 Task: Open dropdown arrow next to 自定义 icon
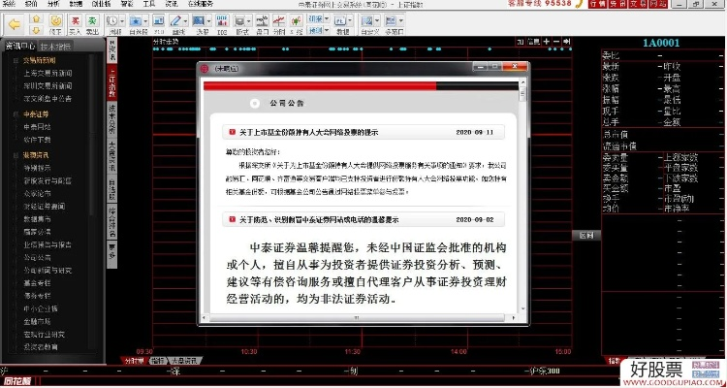[x=378, y=21]
